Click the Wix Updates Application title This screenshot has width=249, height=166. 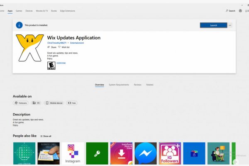(x=74, y=38)
